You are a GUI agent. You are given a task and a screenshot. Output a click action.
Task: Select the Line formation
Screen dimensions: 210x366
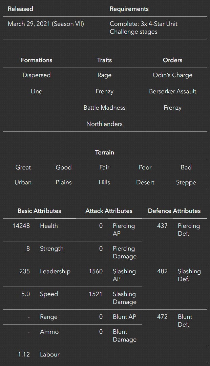click(37, 91)
